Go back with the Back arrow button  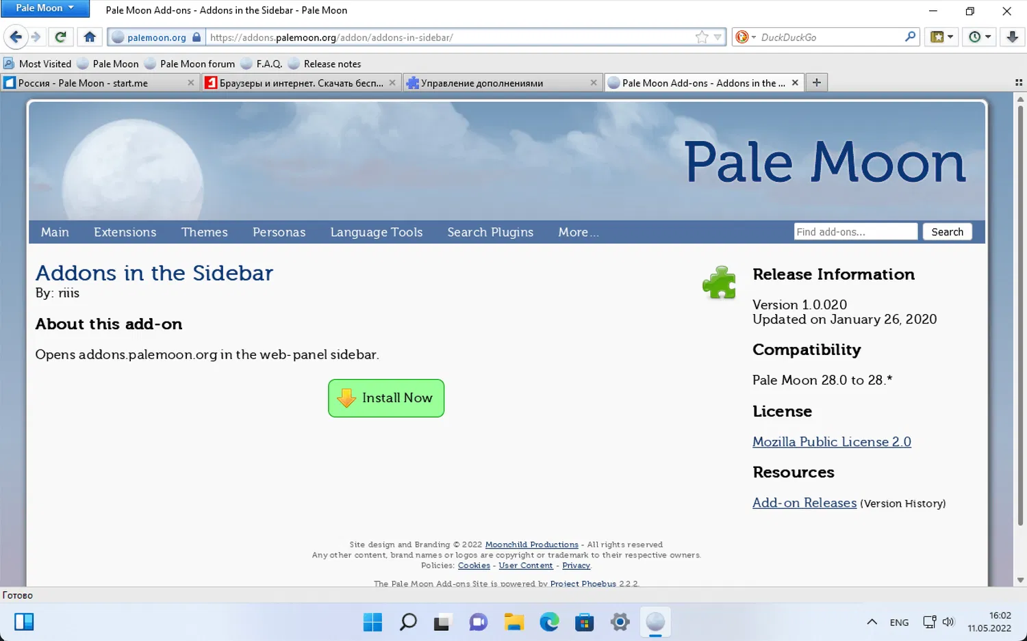click(16, 37)
